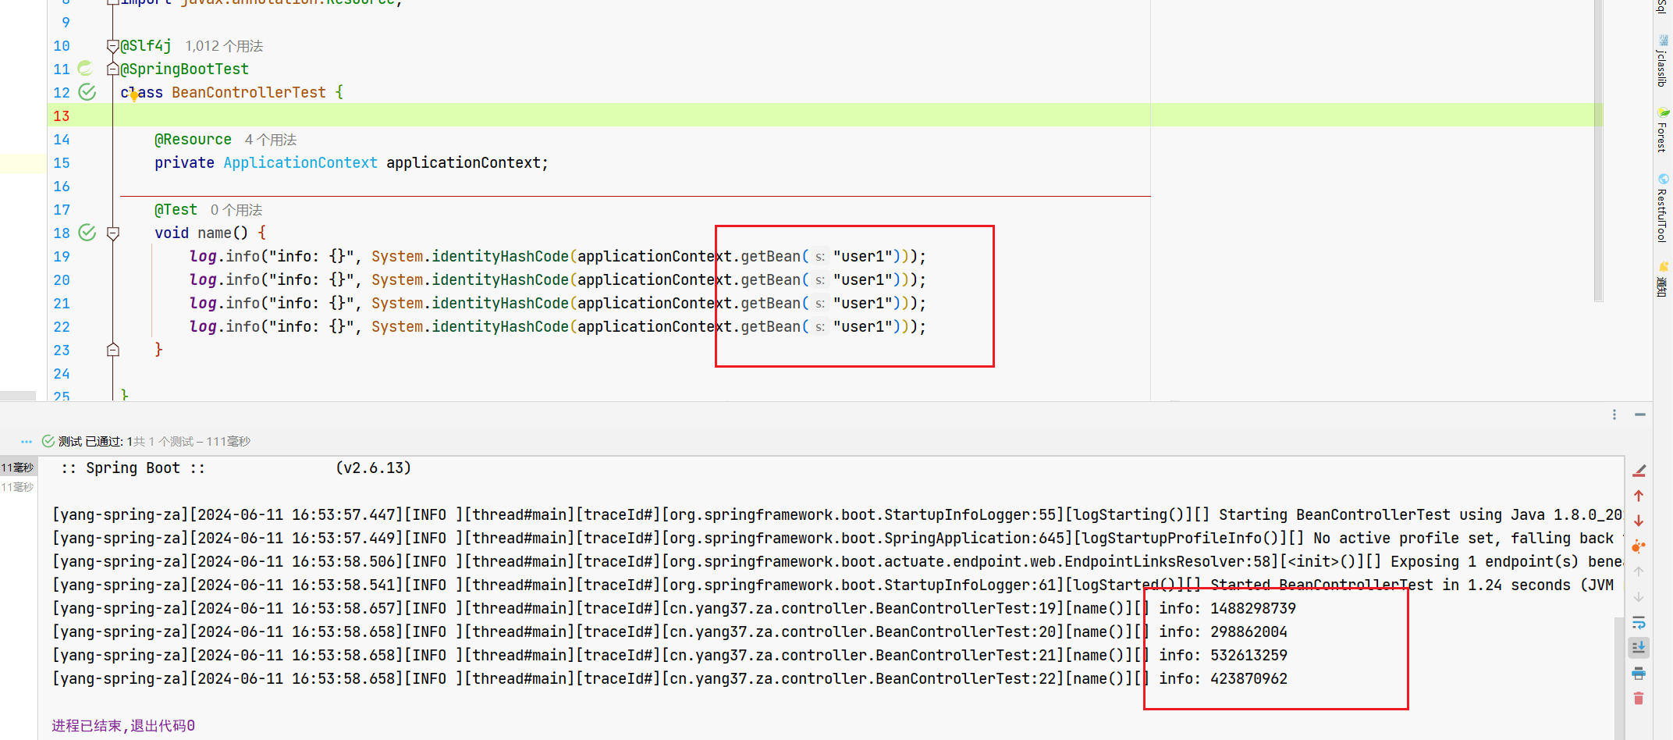Click the red down-arrow stack trace icon
Screen dimensions: 1673x740
(x=1639, y=521)
